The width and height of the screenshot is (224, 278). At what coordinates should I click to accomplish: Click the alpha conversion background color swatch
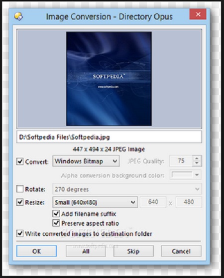[x=182, y=175]
